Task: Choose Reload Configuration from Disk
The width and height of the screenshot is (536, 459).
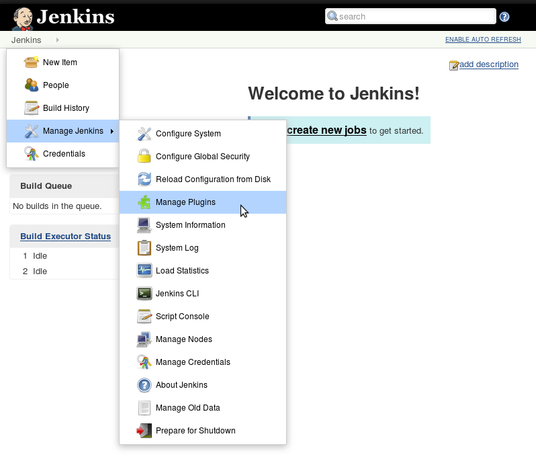Action: coord(203,179)
